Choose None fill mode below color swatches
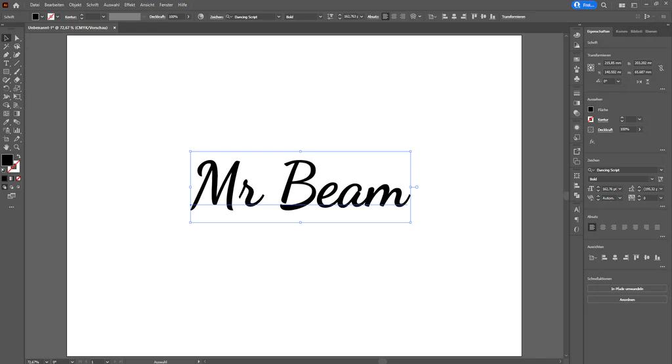This screenshot has width=672, height=364. 18,178
